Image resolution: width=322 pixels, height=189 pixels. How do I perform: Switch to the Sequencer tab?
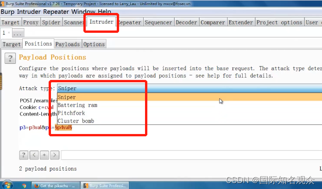[x=158, y=22]
